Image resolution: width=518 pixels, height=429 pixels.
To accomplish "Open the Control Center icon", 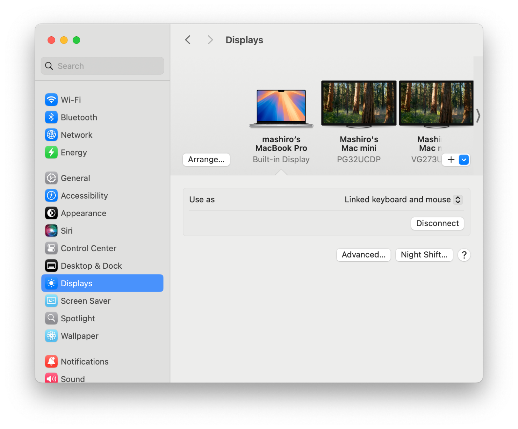I will coord(51,248).
